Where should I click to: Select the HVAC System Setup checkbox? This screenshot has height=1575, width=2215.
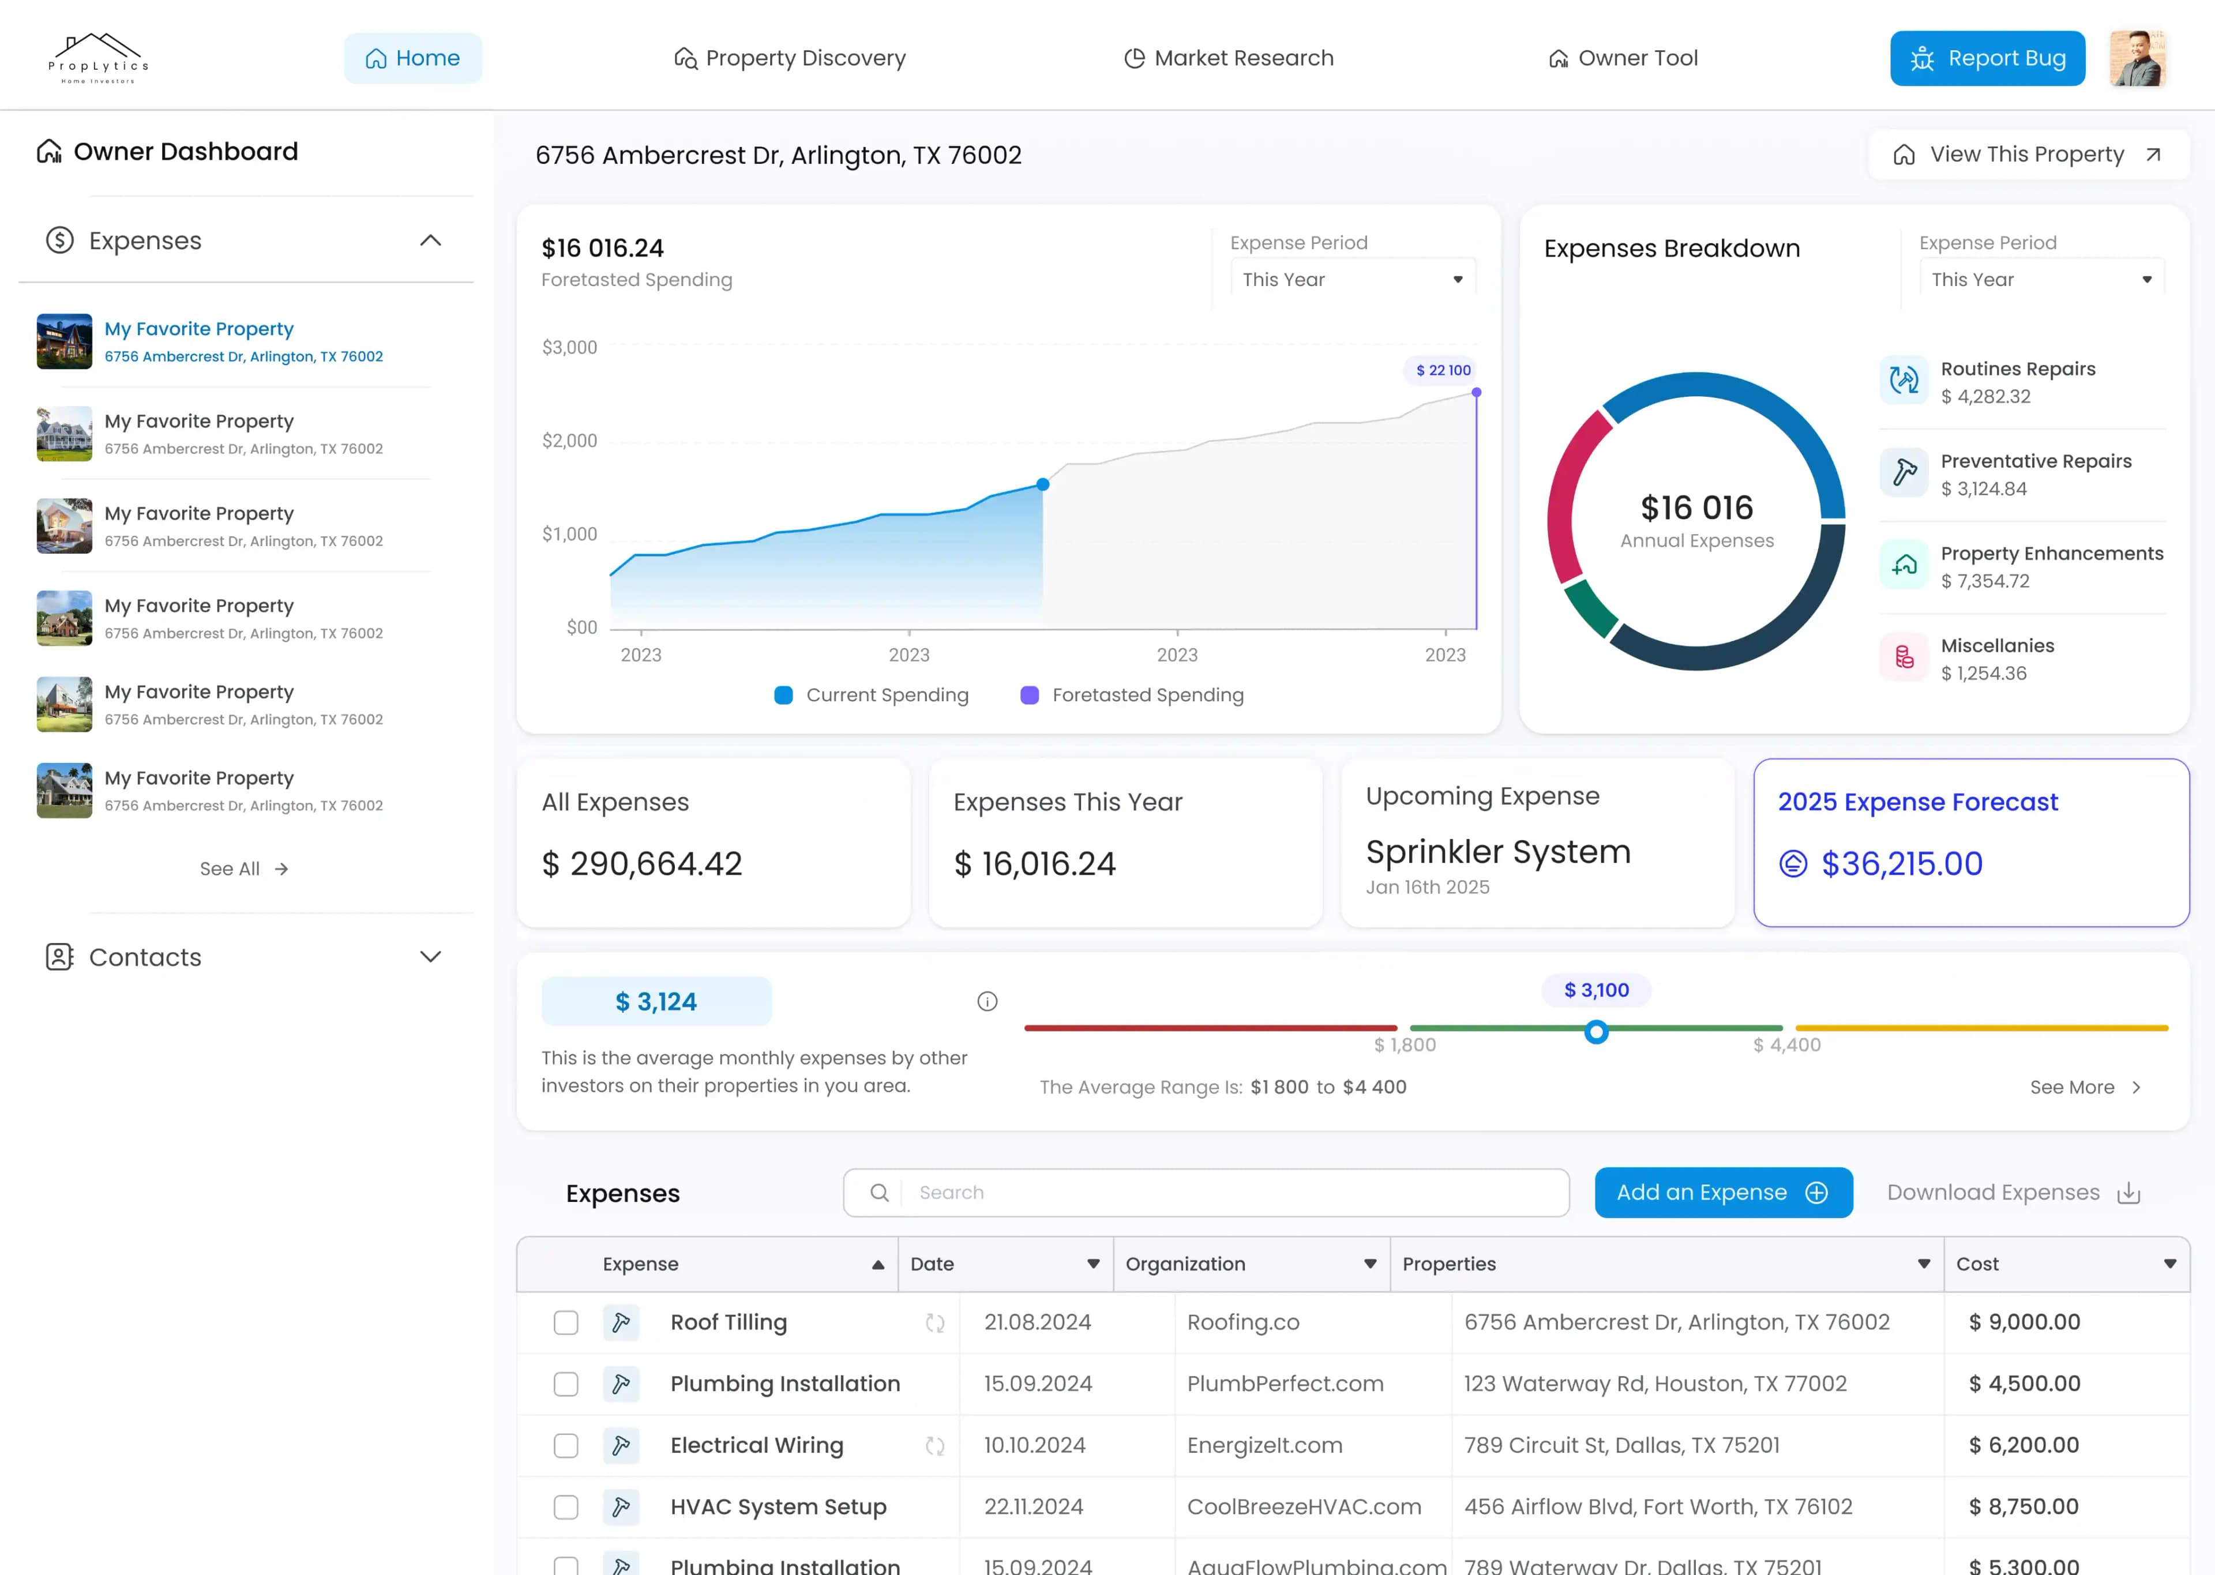coord(565,1507)
